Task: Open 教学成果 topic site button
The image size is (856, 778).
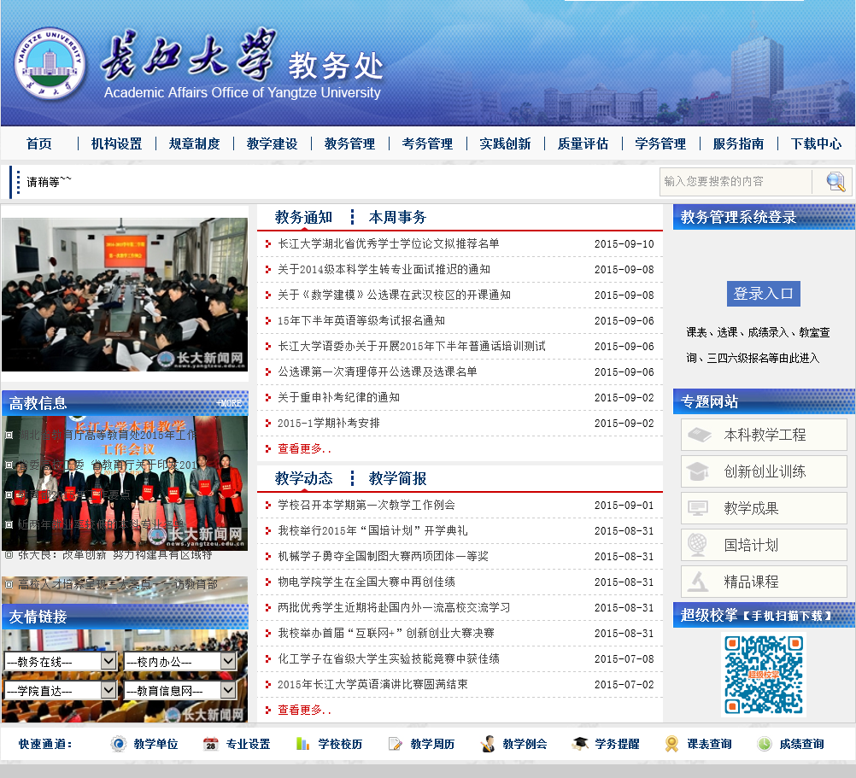Action: point(764,508)
